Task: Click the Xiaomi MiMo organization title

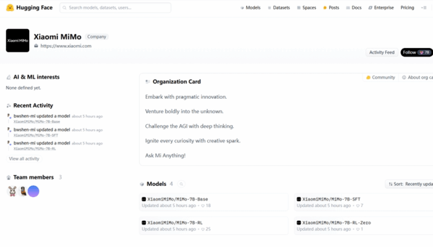Action: point(58,36)
